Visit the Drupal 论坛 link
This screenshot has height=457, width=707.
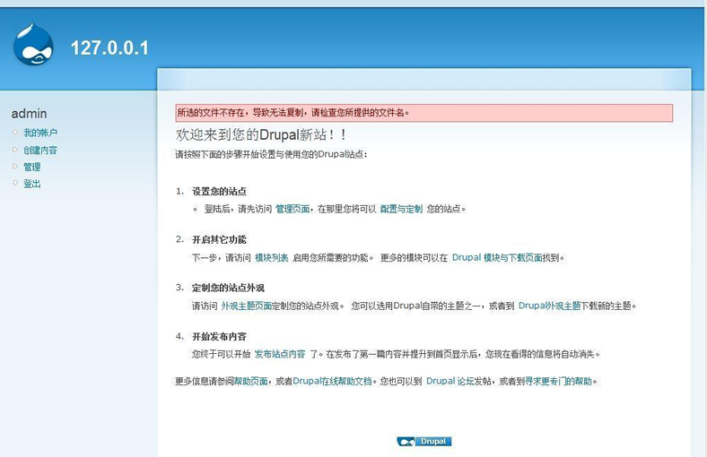click(x=450, y=381)
